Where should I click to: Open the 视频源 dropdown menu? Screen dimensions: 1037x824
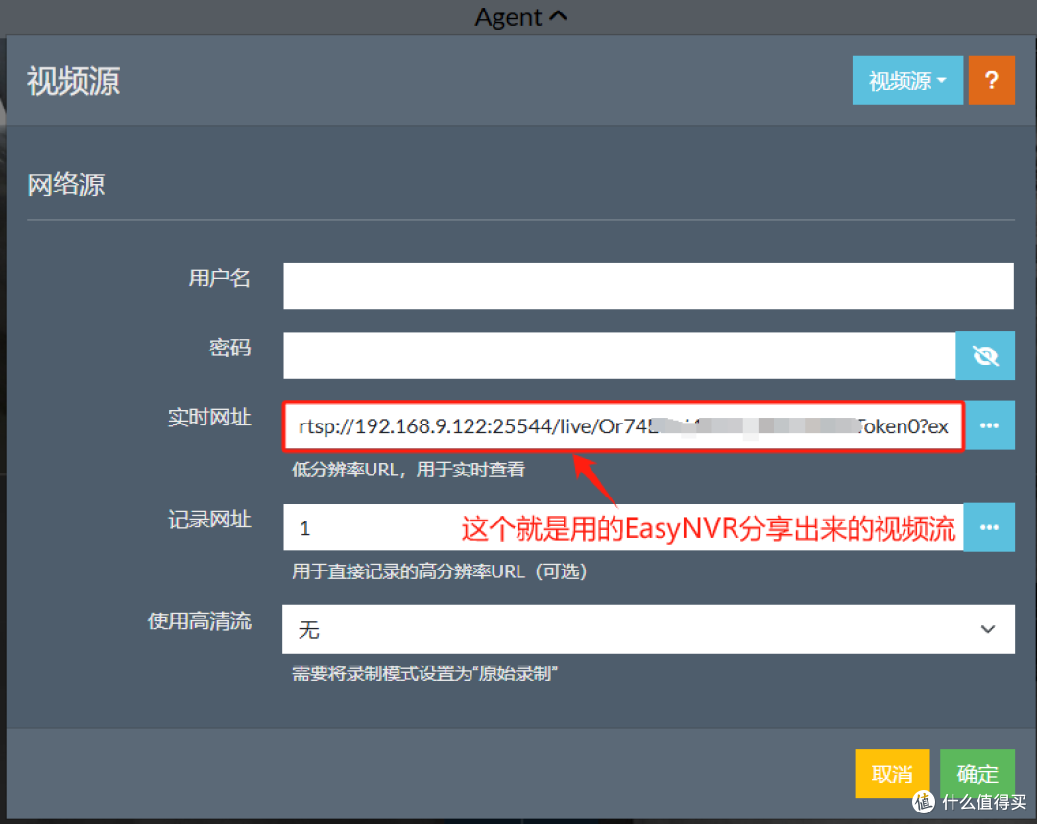tap(907, 80)
